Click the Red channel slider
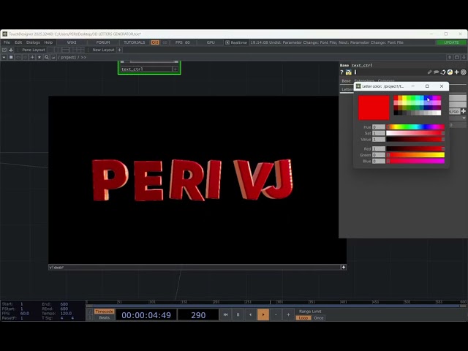The image size is (468, 351). [415, 148]
